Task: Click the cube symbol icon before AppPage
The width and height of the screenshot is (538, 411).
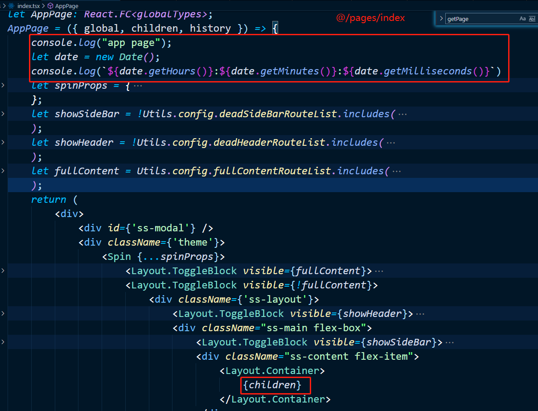Action: coord(50,6)
